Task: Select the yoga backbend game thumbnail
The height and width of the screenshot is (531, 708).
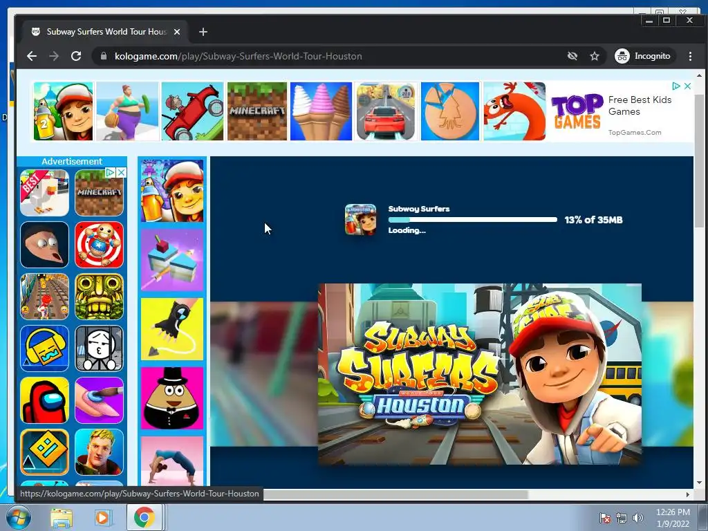Action: pyautogui.click(x=172, y=461)
